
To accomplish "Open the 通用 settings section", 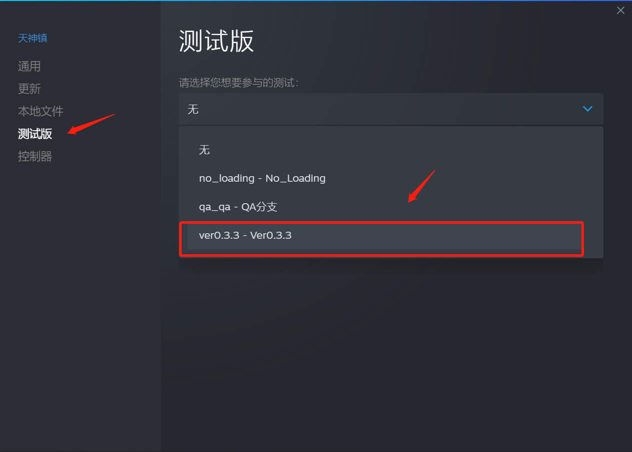I will coord(30,66).
